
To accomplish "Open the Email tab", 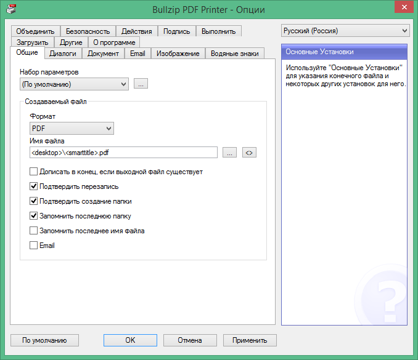I will pyautogui.click(x=137, y=54).
